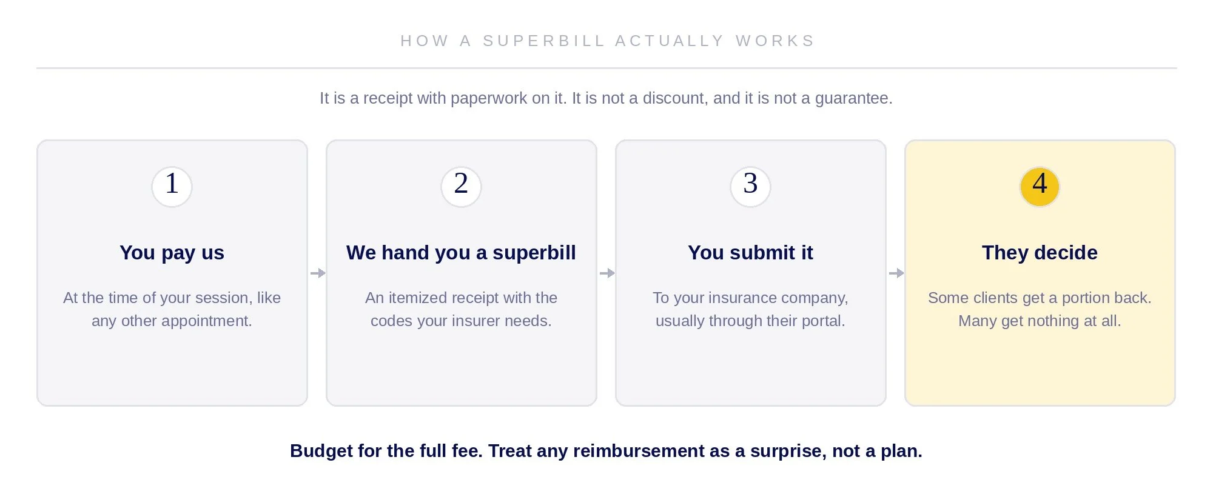This screenshot has width=1213, height=497.
Task: Click the step 1 number circle
Action: click(172, 187)
